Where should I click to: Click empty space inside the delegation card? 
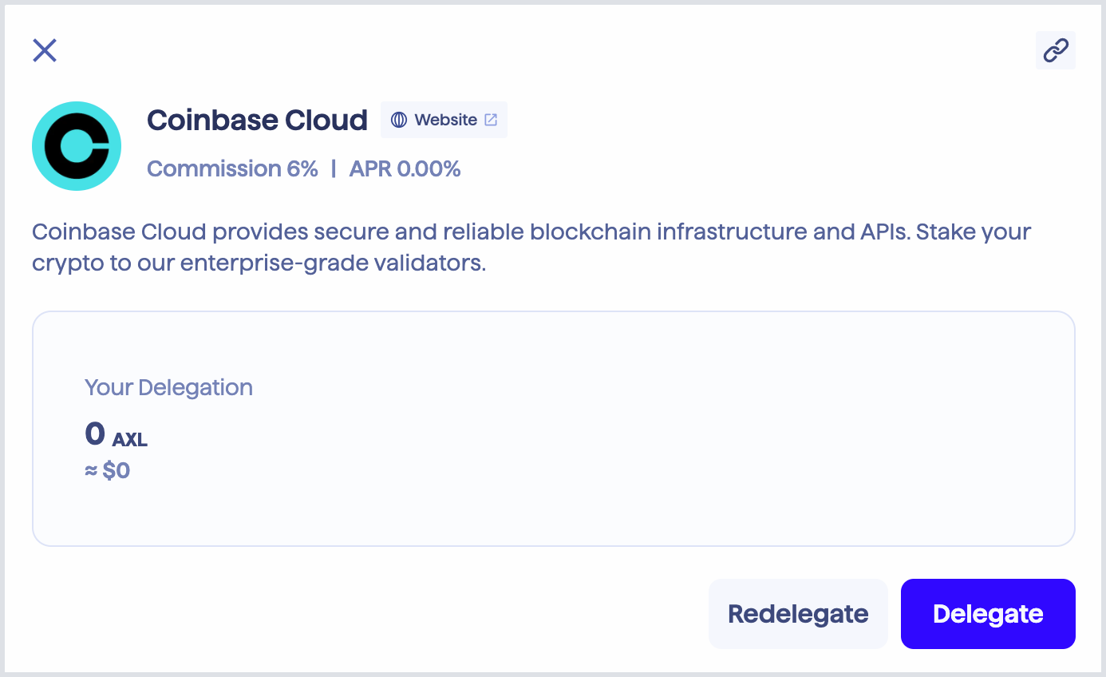click(x=638, y=431)
